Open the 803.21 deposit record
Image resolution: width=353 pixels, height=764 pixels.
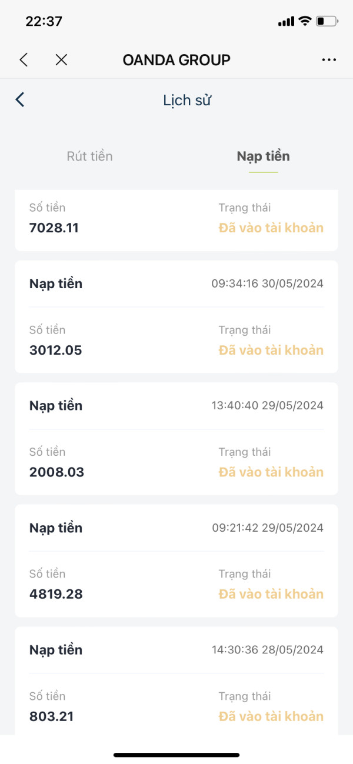pos(176,681)
